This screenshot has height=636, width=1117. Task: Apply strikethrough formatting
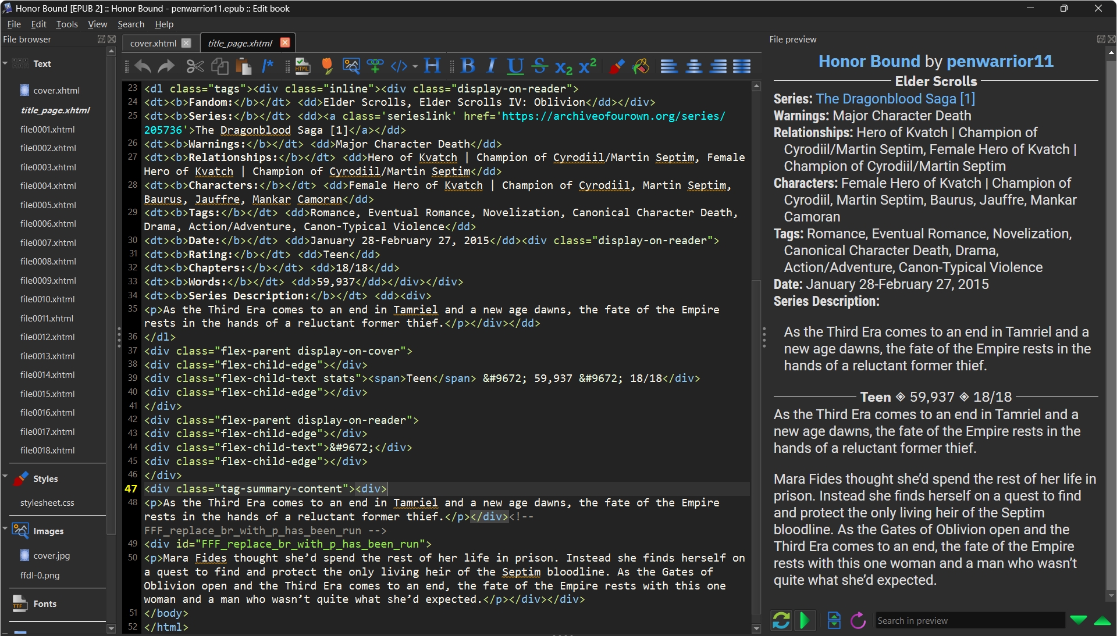(x=540, y=66)
